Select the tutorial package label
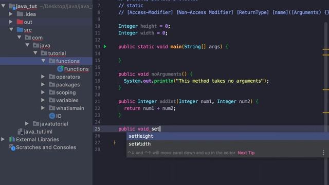Image resolution: width=329 pixels, height=185 pixels. coord(57,53)
